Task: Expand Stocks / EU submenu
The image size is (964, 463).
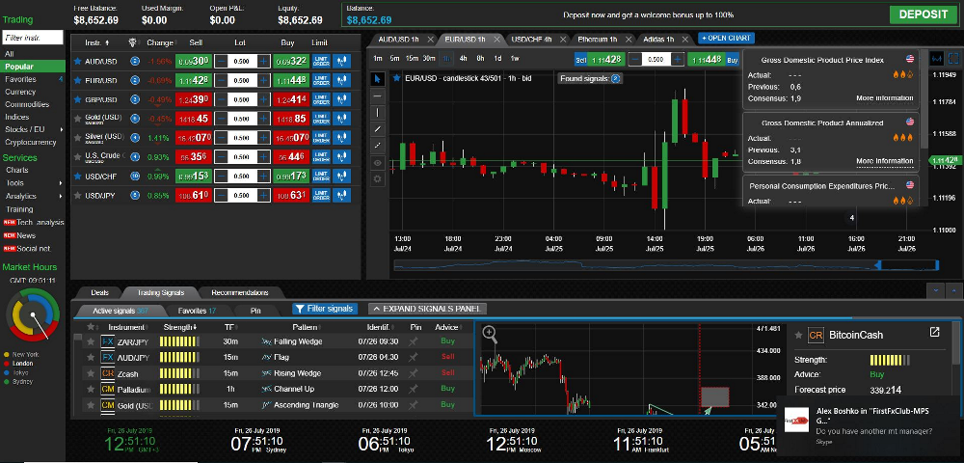Action: click(x=61, y=130)
